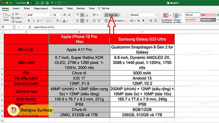Click the Name Box showing B1
The width and height of the screenshot is (219, 123).
point(8,27)
